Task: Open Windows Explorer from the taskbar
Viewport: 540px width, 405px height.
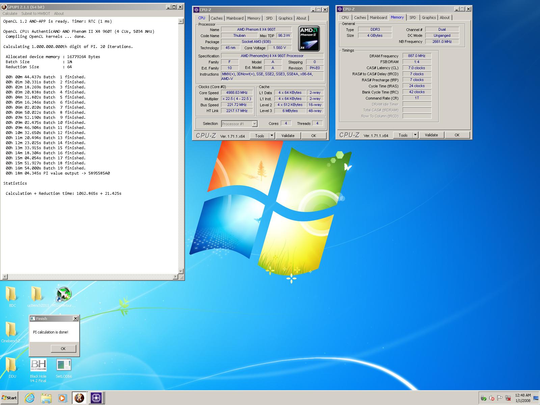Action: click(x=46, y=398)
